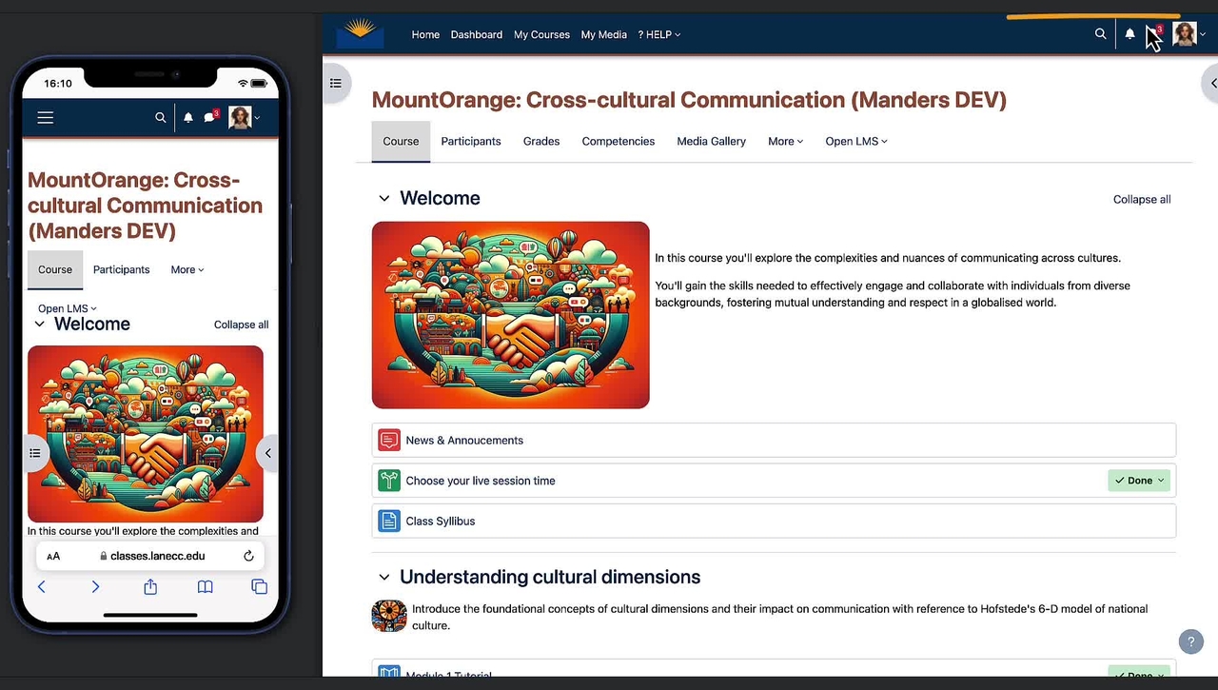Switch to the Grades tab
The width and height of the screenshot is (1218, 690).
(541, 141)
